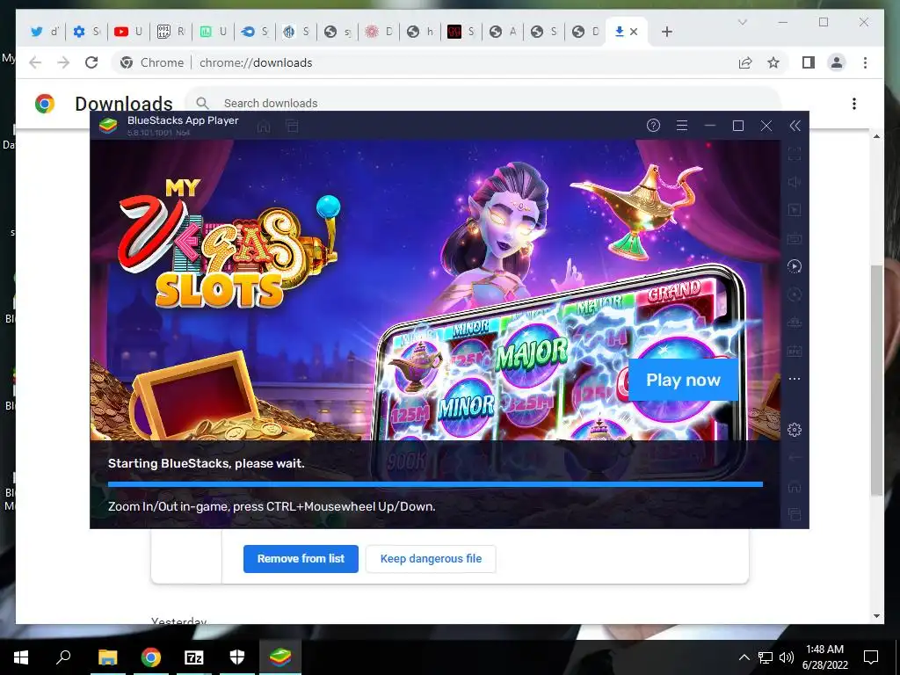The image size is (900, 675).
Task: Click the share page icon in address bar
Action: [745, 62]
